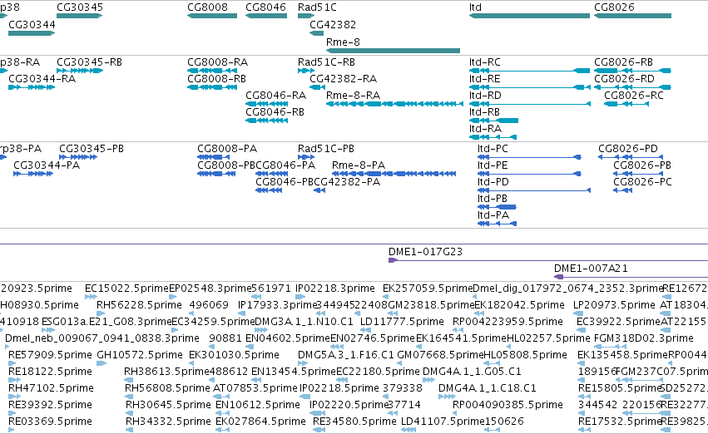The width and height of the screenshot is (708, 434).
Task: Click the ltd-PA protein label
Action: click(x=493, y=215)
